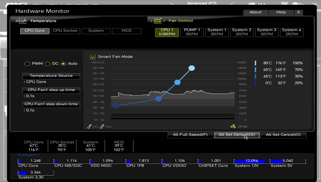
Task: Select the DC fan mode radio button
Action: pos(48,64)
